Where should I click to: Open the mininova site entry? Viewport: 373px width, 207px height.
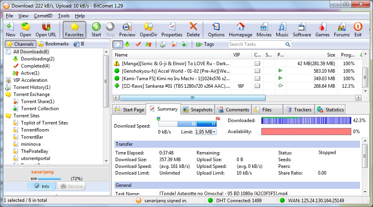(31, 144)
